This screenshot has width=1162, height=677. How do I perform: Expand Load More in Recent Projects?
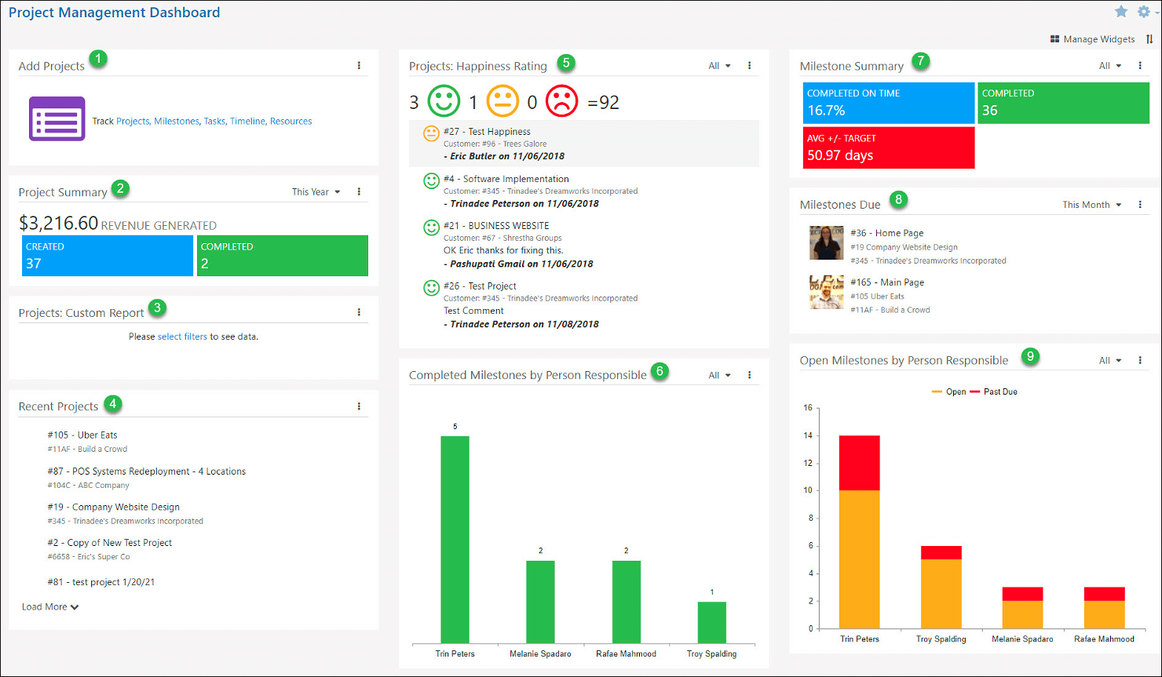[x=49, y=606]
